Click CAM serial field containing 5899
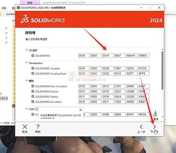 pyautogui.click(x=120, y=114)
